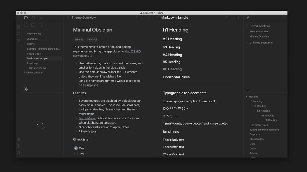307x172 pixels.
Task: Click the outline pane list icon
Action: (x=248, y=89)
